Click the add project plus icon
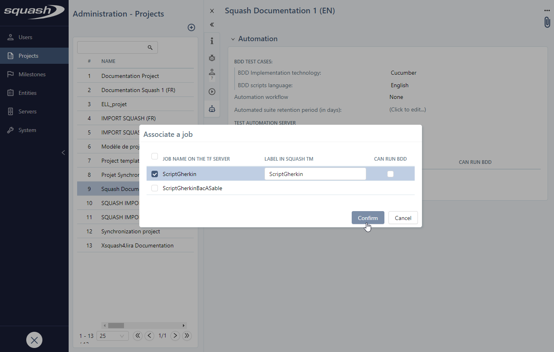The width and height of the screenshot is (554, 352). click(191, 27)
